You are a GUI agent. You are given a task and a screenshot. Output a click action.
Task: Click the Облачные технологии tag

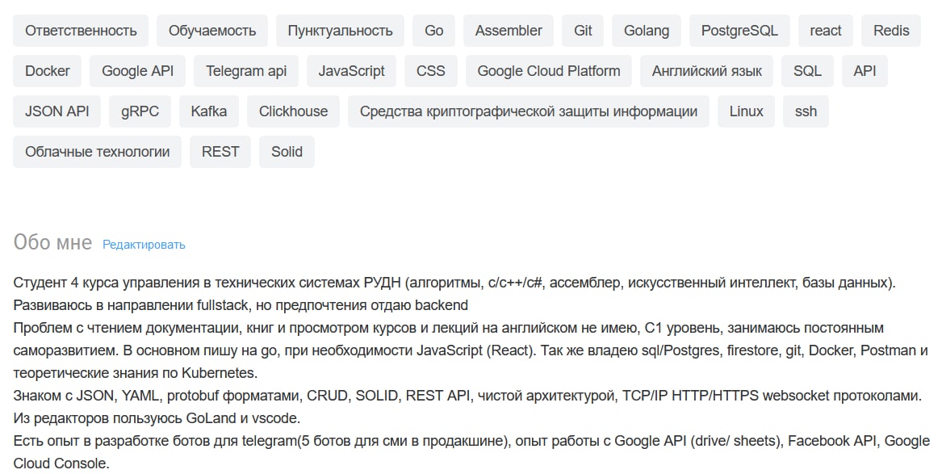pyautogui.click(x=98, y=151)
